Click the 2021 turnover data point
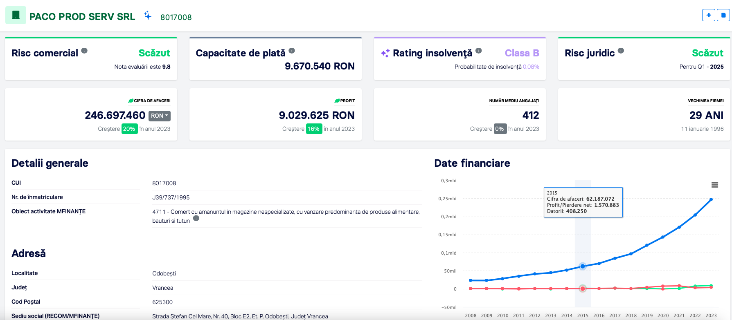This screenshot has height=320, width=732. click(679, 227)
